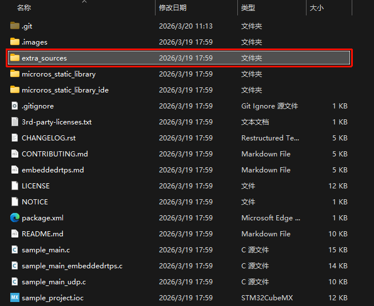The width and height of the screenshot is (374, 306).
Task: Click the microros_static_library folder icon
Action: click(x=15, y=74)
